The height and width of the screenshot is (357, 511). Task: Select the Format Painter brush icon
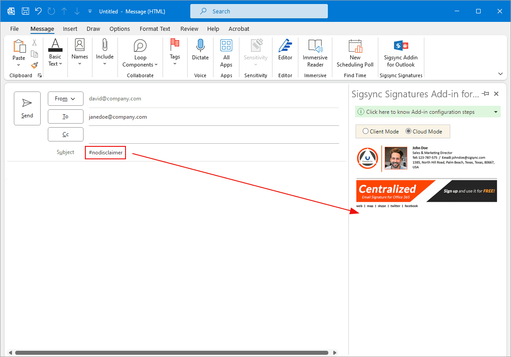tap(34, 65)
